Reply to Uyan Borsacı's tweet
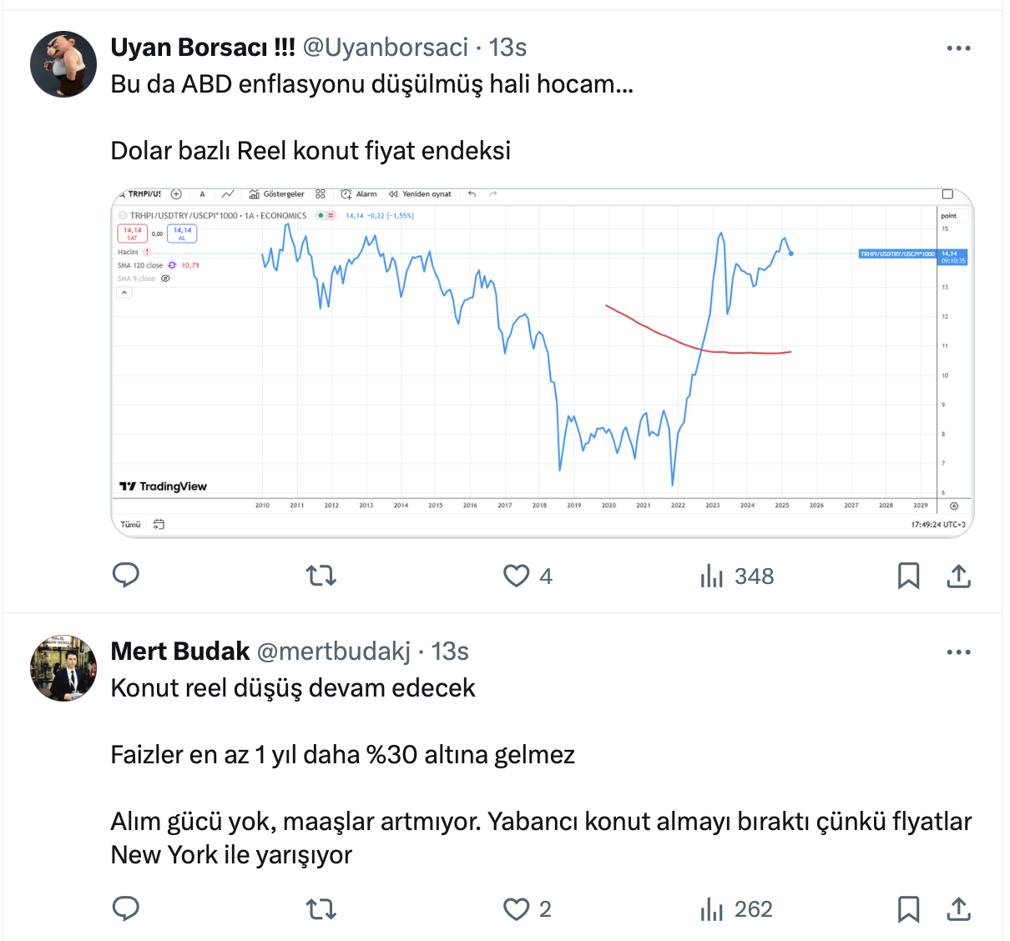This screenshot has height=941, width=1010. pyautogui.click(x=126, y=576)
